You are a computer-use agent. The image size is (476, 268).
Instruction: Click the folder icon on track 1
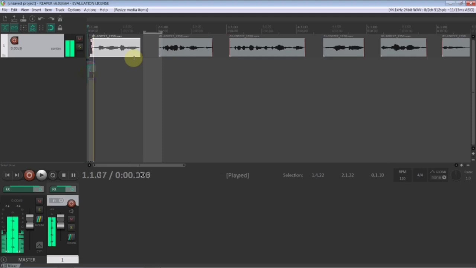(x=4, y=55)
